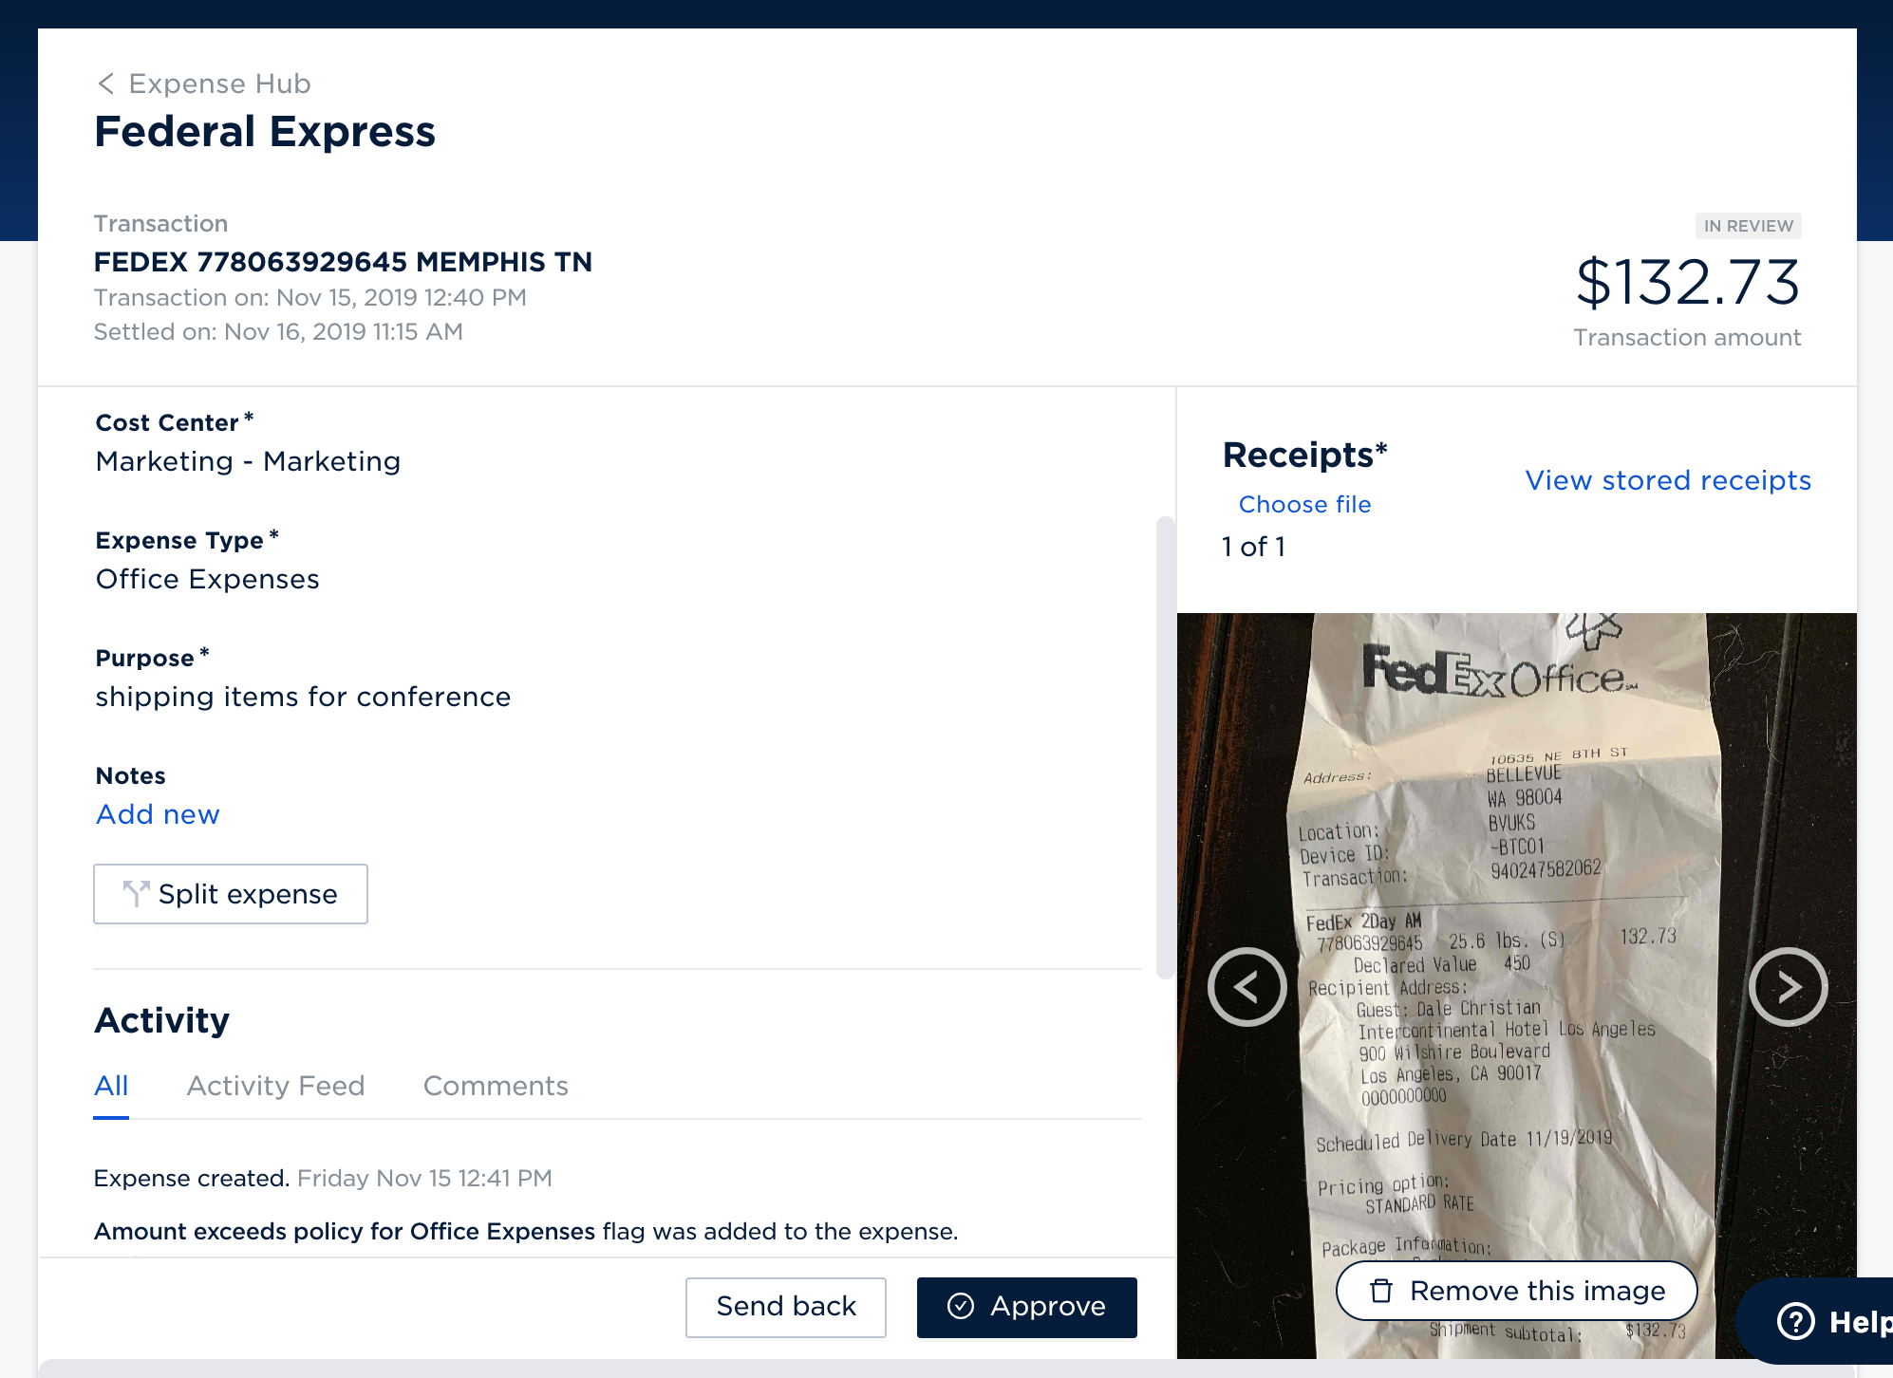The height and width of the screenshot is (1378, 1893).
Task: Open Help via the question mark icon
Action: (x=1795, y=1321)
